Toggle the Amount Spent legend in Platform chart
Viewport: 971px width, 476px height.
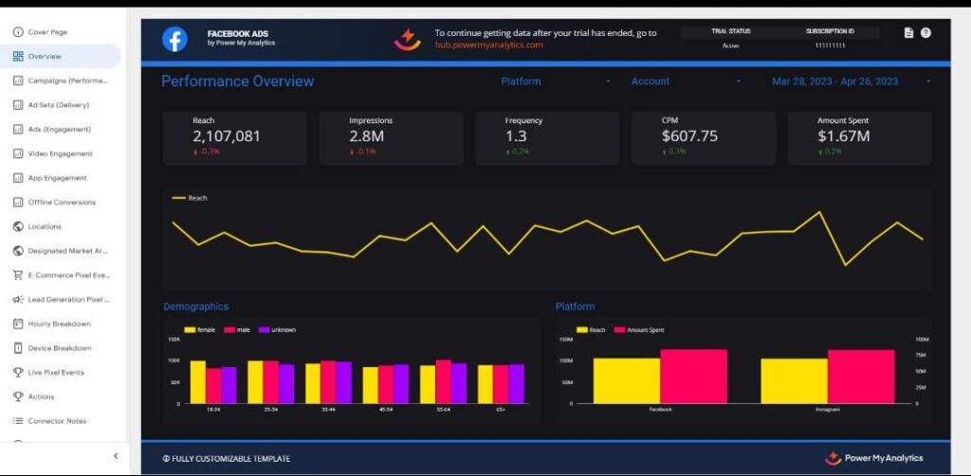(x=639, y=330)
